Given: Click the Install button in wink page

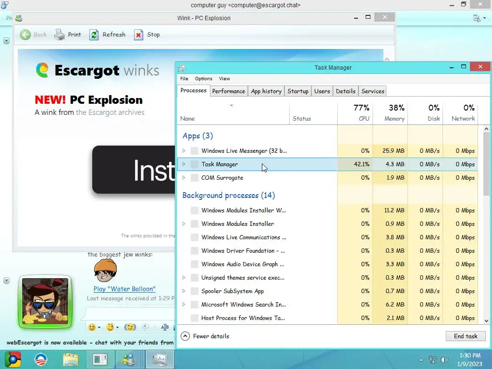Looking at the screenshot, I should click(x=134, y=170).
